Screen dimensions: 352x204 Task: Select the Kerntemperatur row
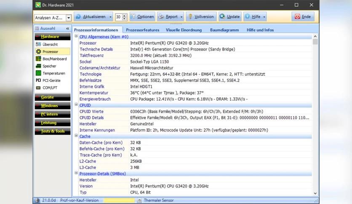coord(195,93)
